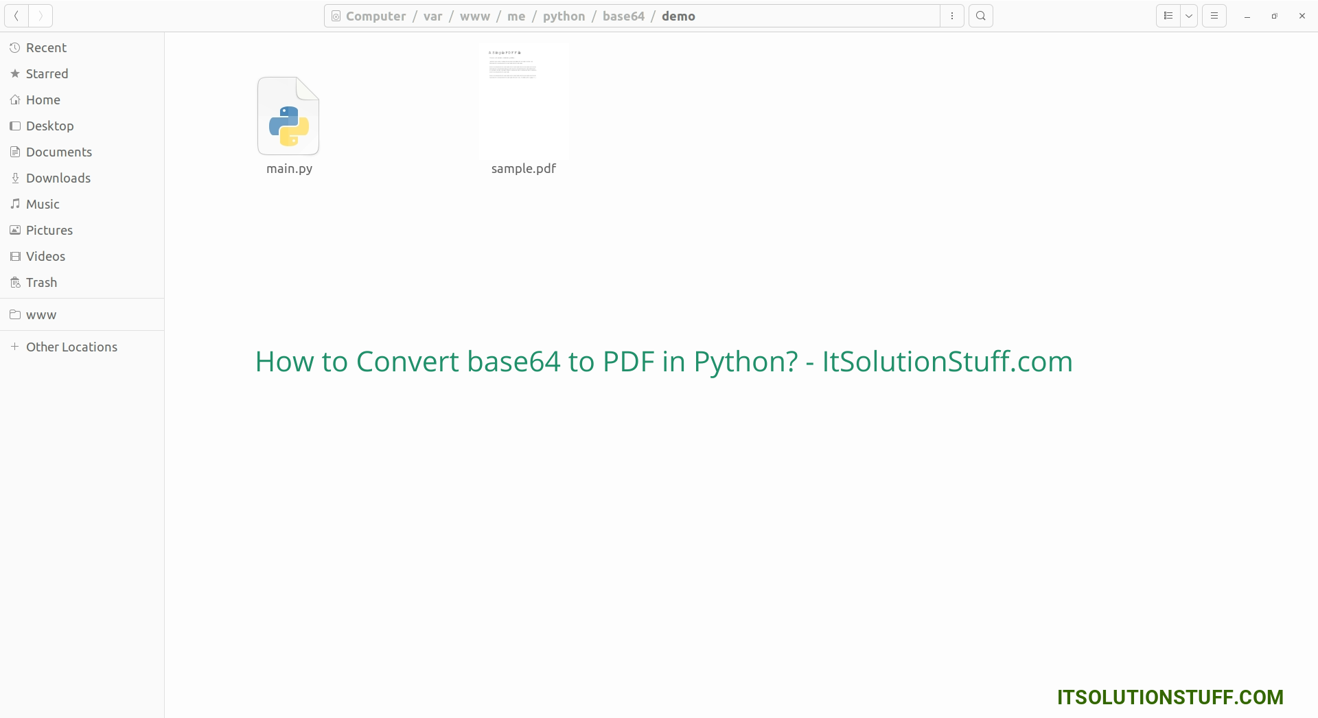Screen dimensions: 1318x718
Task: Open the Pictures sidebar entry
Action: 49,230
